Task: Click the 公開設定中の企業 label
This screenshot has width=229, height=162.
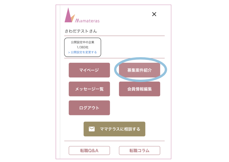Action: [83, 42]
